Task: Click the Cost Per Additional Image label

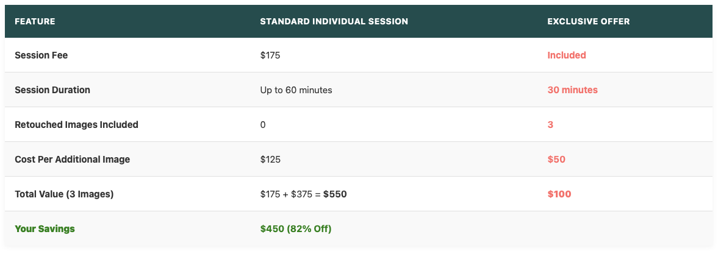Action: [73, 160]
